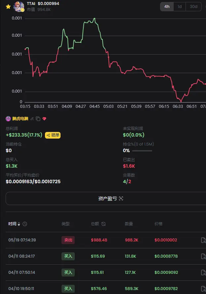The height and width of the screenshot is (294, 206).
Task: Click the TTAI price $0.000994
Action: pos(48,4)
